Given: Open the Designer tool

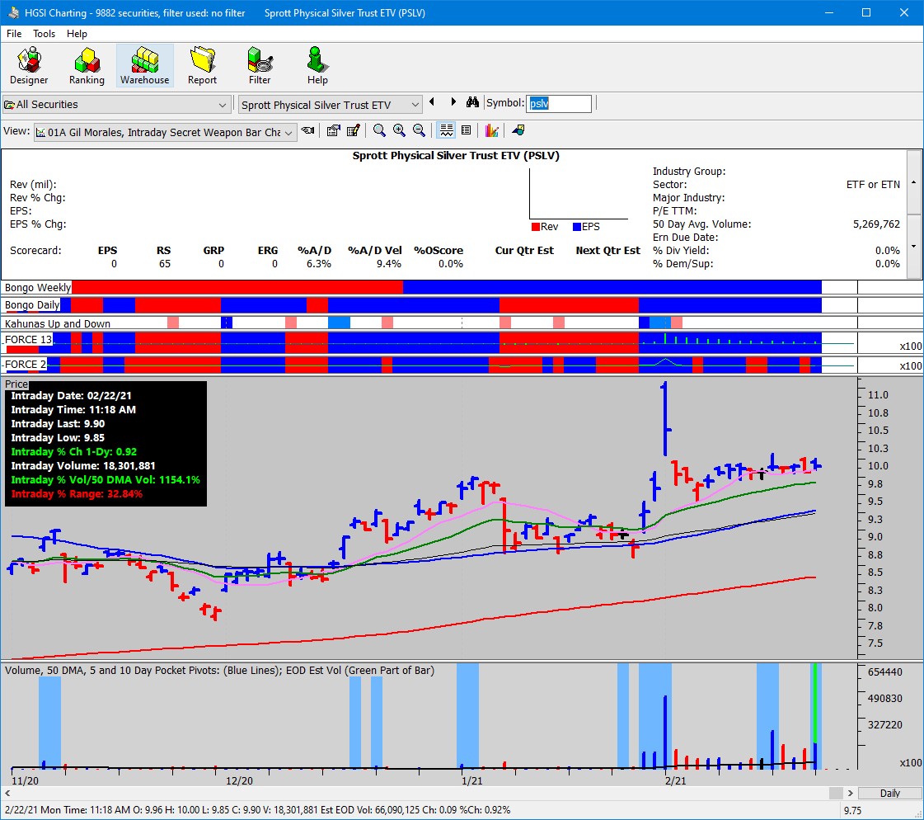Looking at the screenshot, I should click(x=29, y=66).
